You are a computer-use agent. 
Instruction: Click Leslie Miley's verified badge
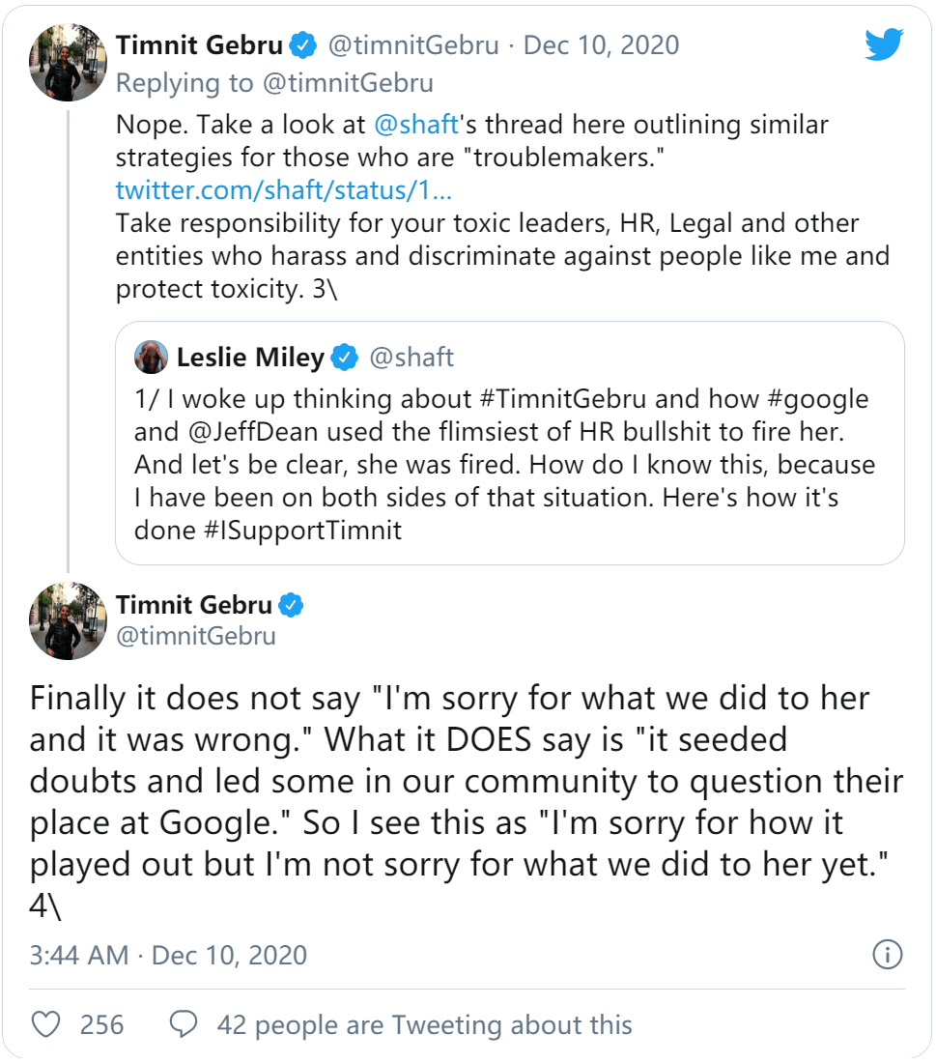click(344, 358)
